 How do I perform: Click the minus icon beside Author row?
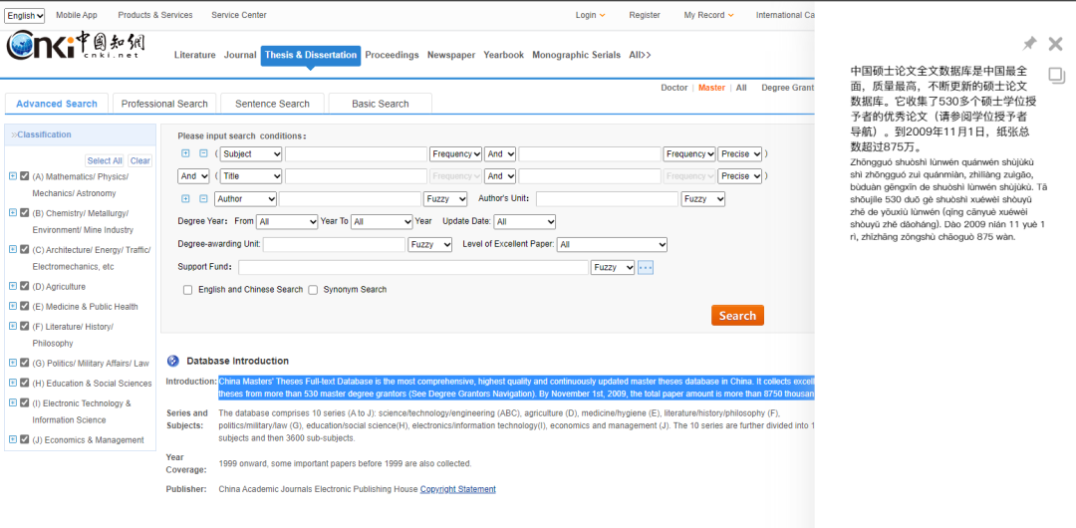point(203,198)
